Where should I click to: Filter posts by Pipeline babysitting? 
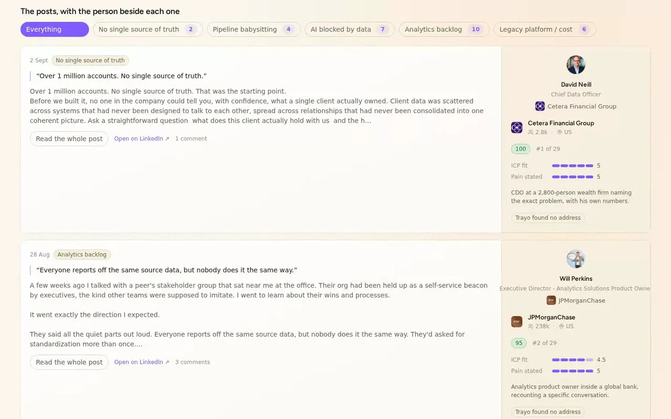tap(254, 29)
